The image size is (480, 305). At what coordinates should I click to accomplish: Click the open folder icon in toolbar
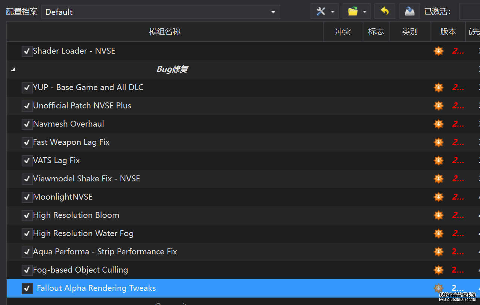tap(353, 12)
